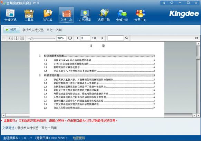Image resolution: width=201 pixels, height=141 pixels.
Task: Toggle fit-to-height view mode
Action: [16, 38]
